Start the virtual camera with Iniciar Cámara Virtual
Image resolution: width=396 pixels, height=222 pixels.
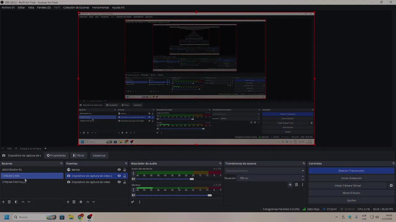click(x=348, y=186)
